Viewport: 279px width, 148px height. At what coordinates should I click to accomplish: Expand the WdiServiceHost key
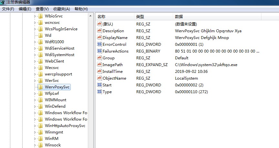[35, 48]
